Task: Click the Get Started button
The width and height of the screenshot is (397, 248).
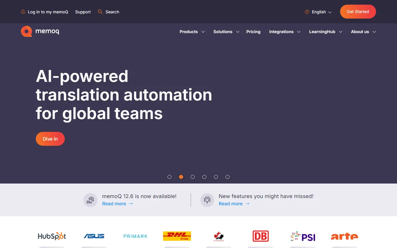Action: click(x=358, y=12)
